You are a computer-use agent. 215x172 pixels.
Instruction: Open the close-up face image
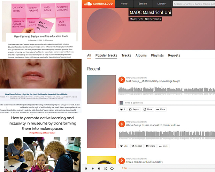coord(41,74)
